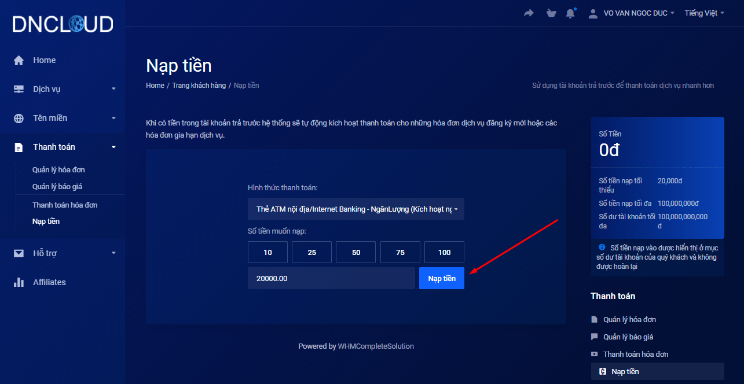
Task: Click the amount input field showing 20000.00
Action: [331, 278]
